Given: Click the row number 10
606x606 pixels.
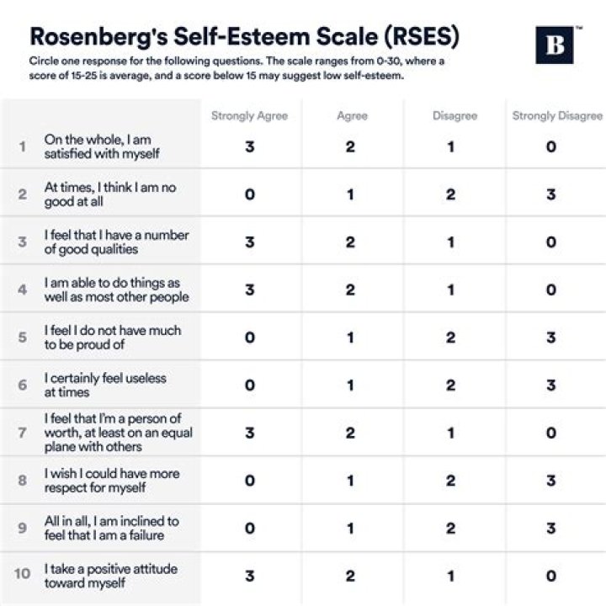Looking at the screenshot, I should [24, 576].
